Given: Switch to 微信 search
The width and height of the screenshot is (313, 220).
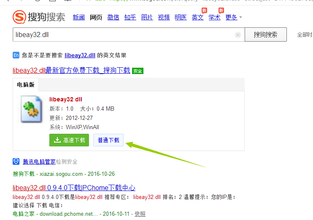Looking at the screenshot, I should (x=113, y=17).
